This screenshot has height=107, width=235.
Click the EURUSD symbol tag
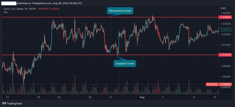[212, 84]
